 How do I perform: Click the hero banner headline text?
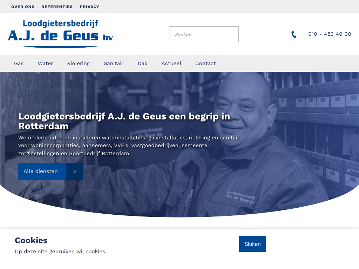tap(124, 121)
